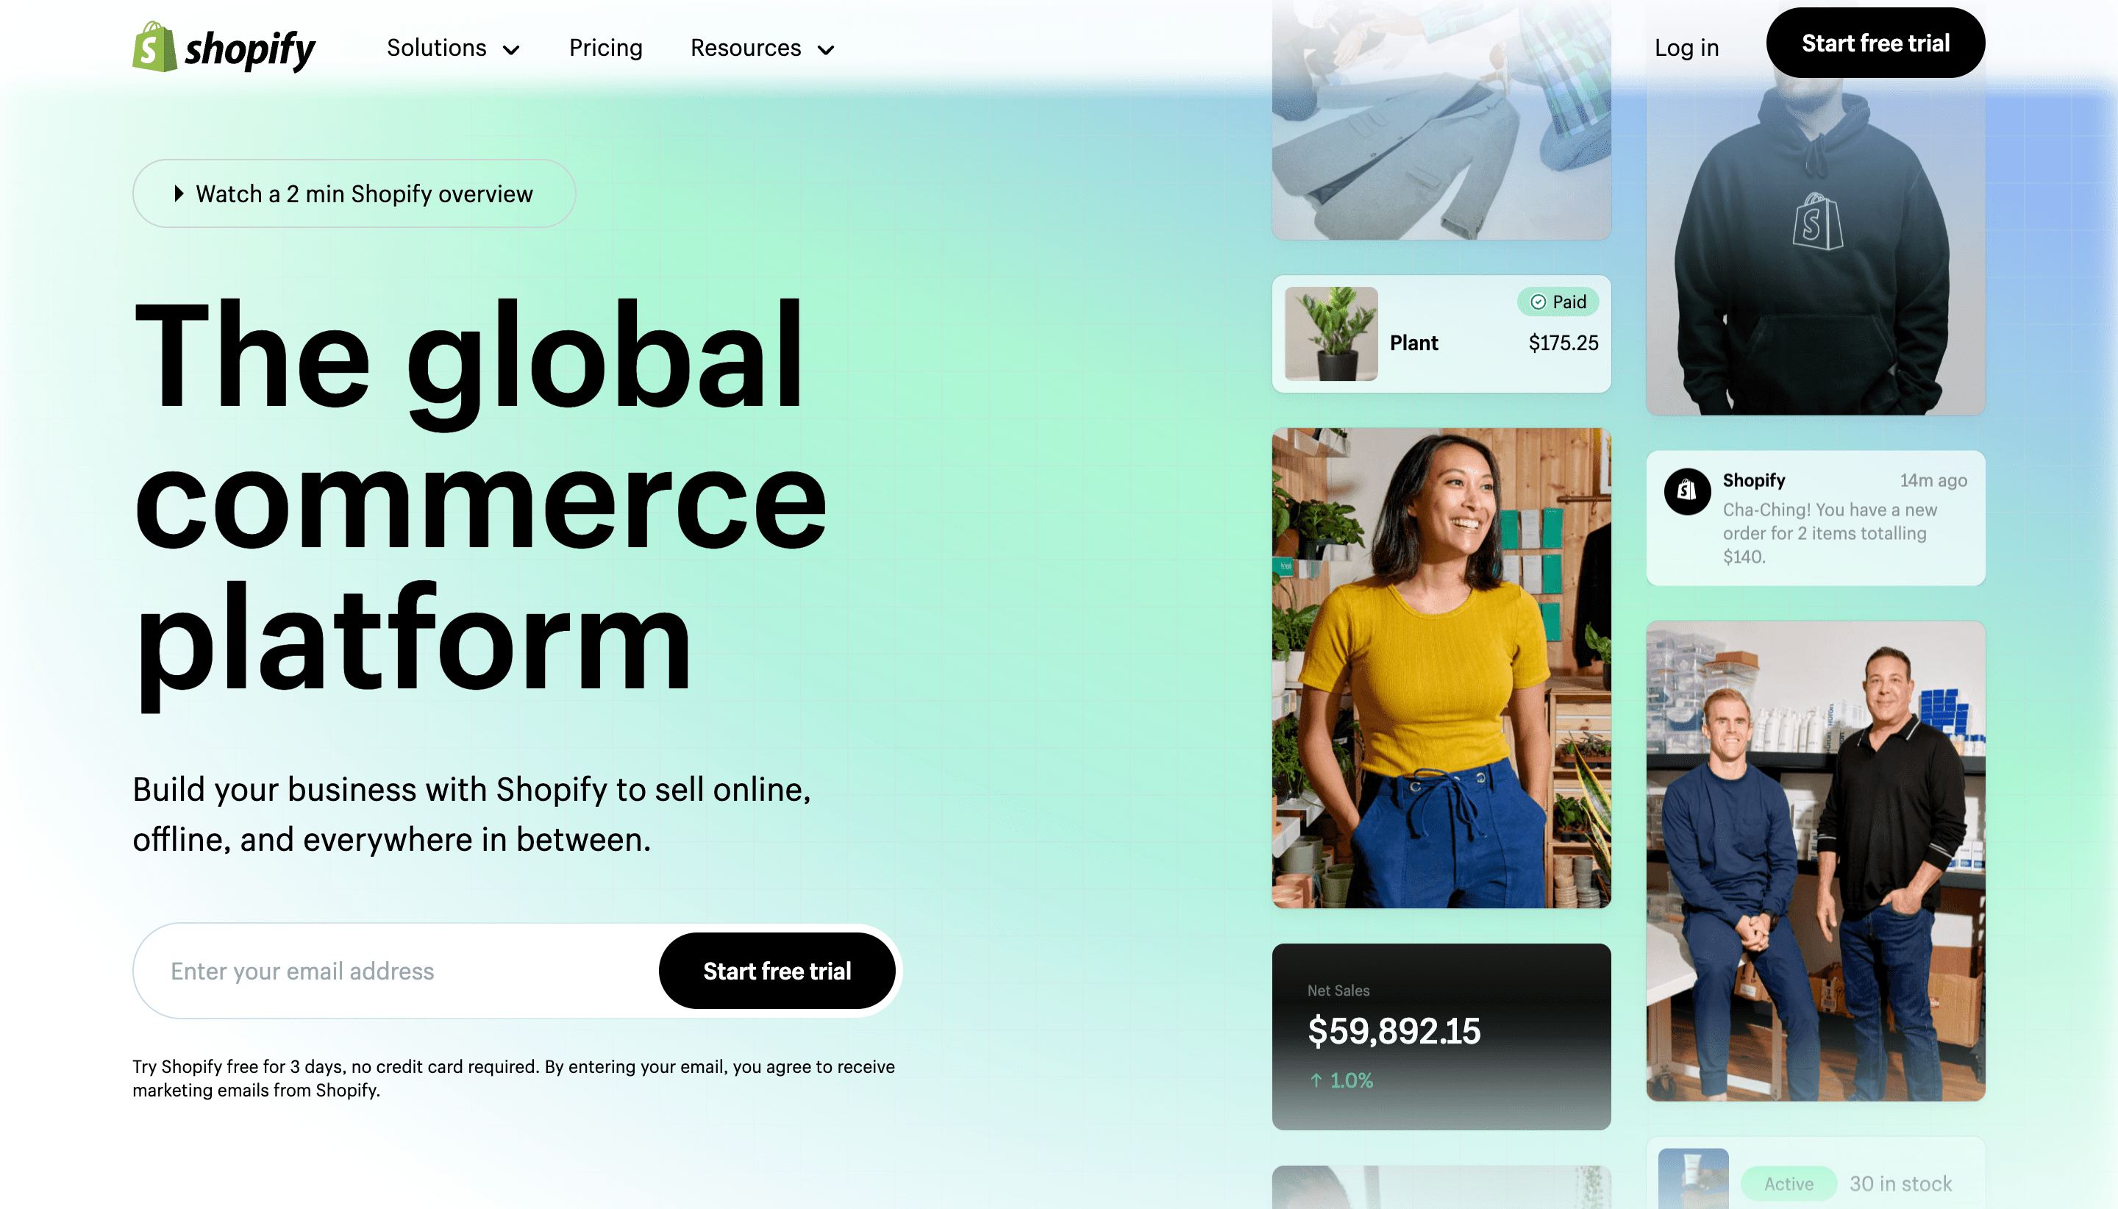Click Start free trial beside email field
2118x1209 pixels.
click(777, 971)
